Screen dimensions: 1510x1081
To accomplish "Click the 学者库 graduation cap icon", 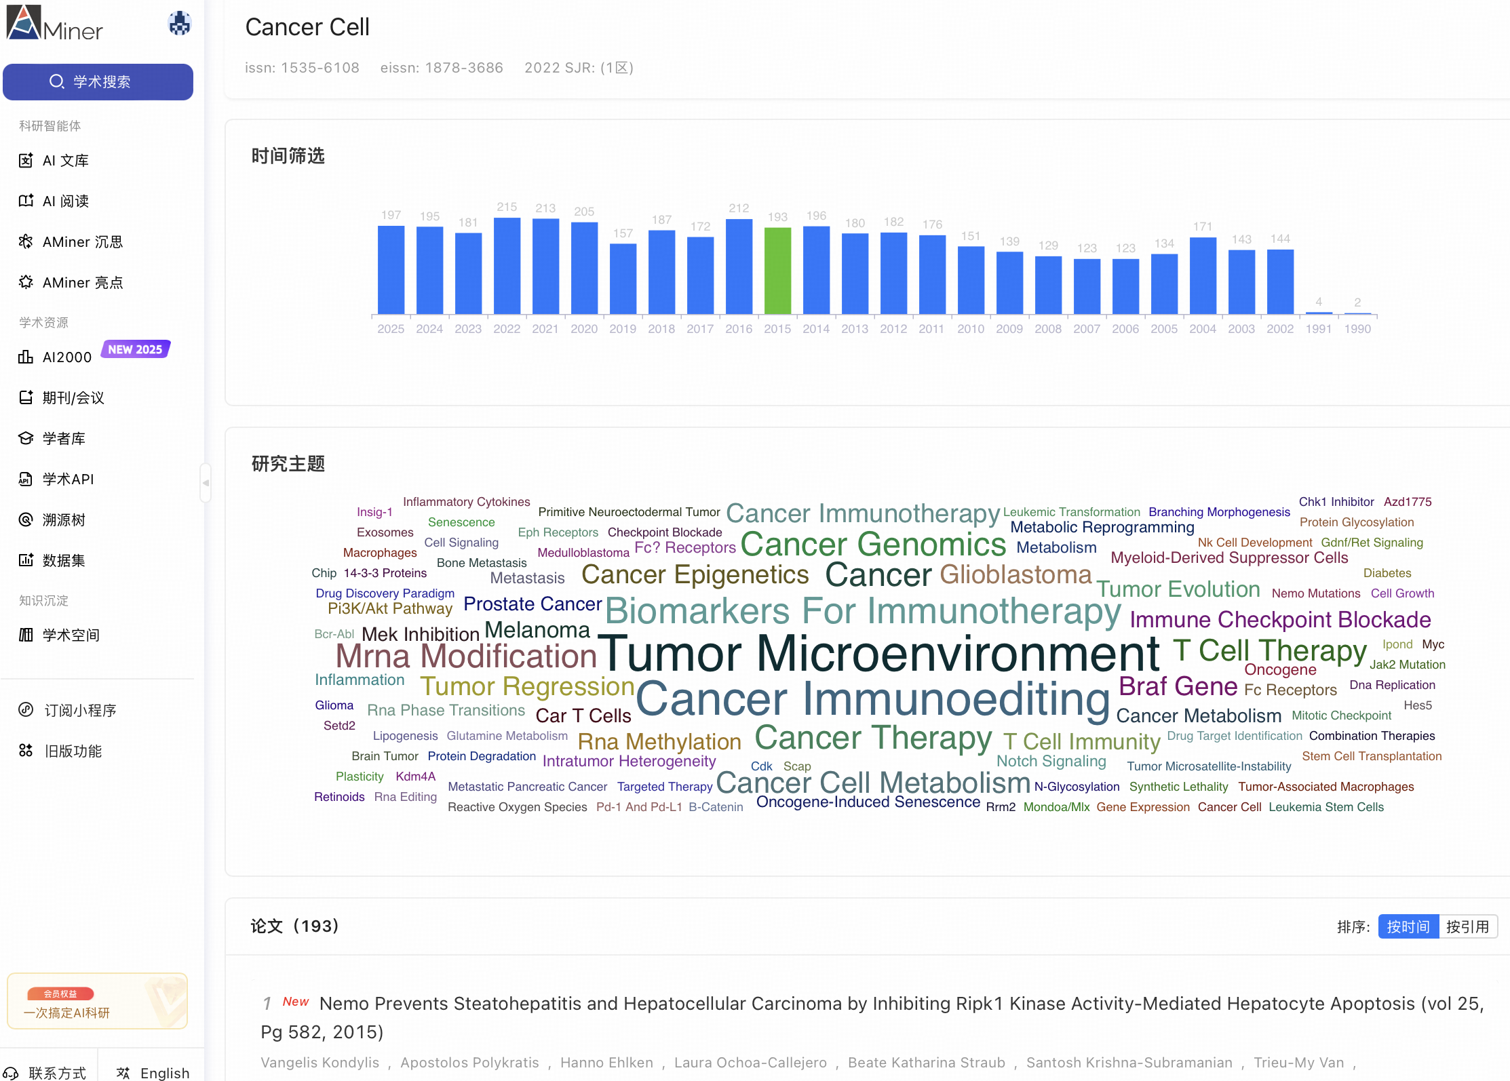I will point(26,438).
